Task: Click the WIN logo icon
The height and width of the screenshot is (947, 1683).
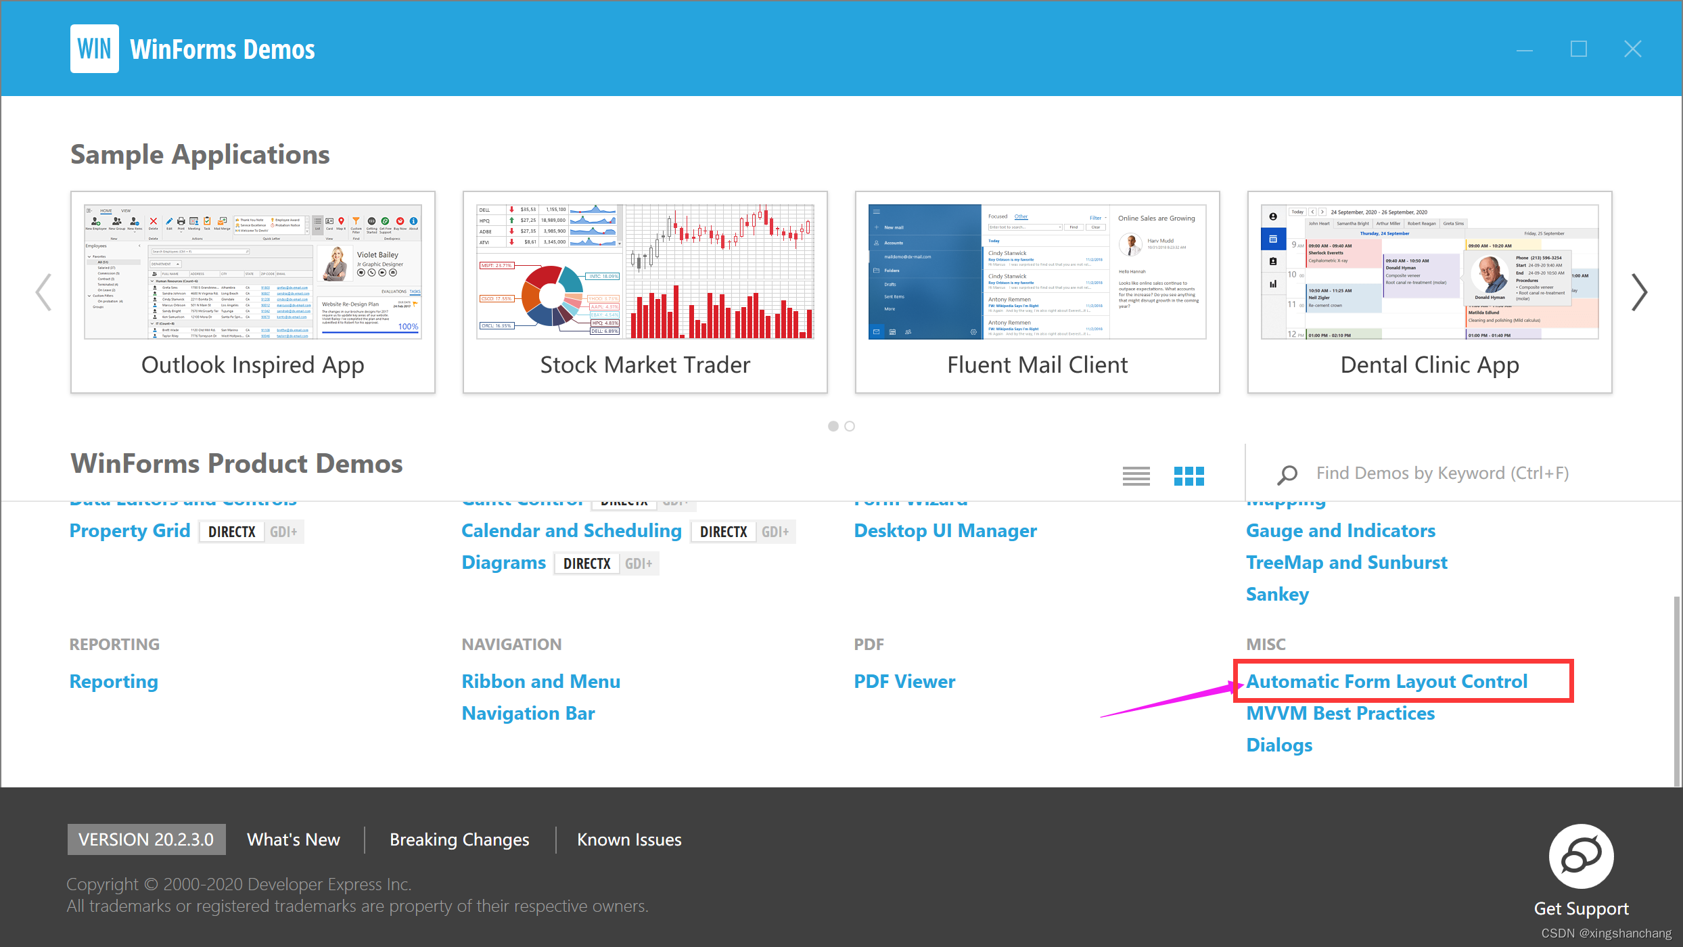Action: [x=94, y=49]
